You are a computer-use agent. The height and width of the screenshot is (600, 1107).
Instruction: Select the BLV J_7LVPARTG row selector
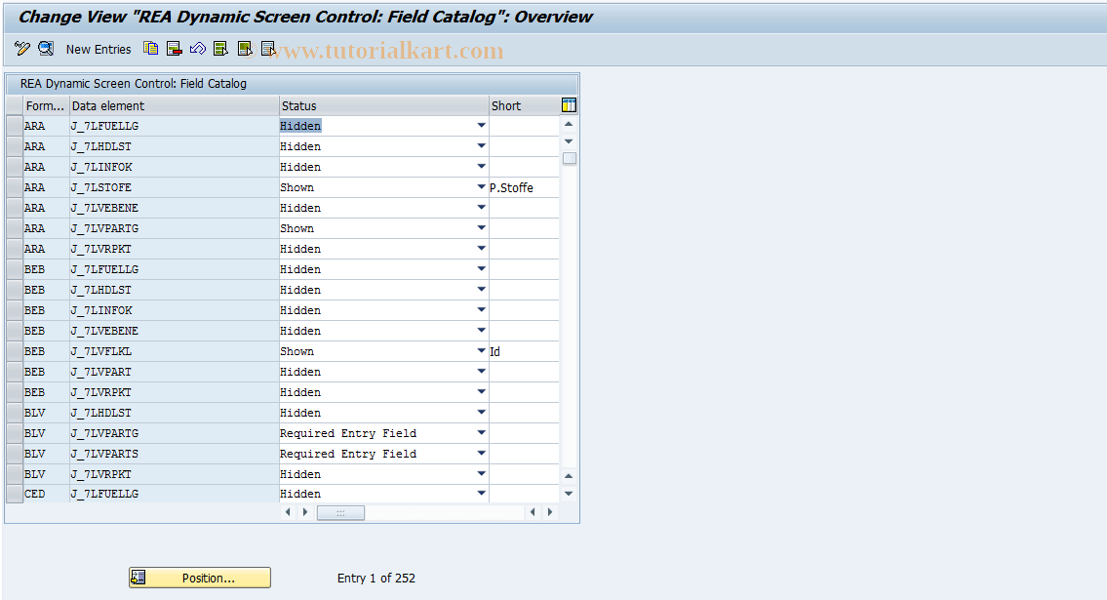(x=14, y=432)
